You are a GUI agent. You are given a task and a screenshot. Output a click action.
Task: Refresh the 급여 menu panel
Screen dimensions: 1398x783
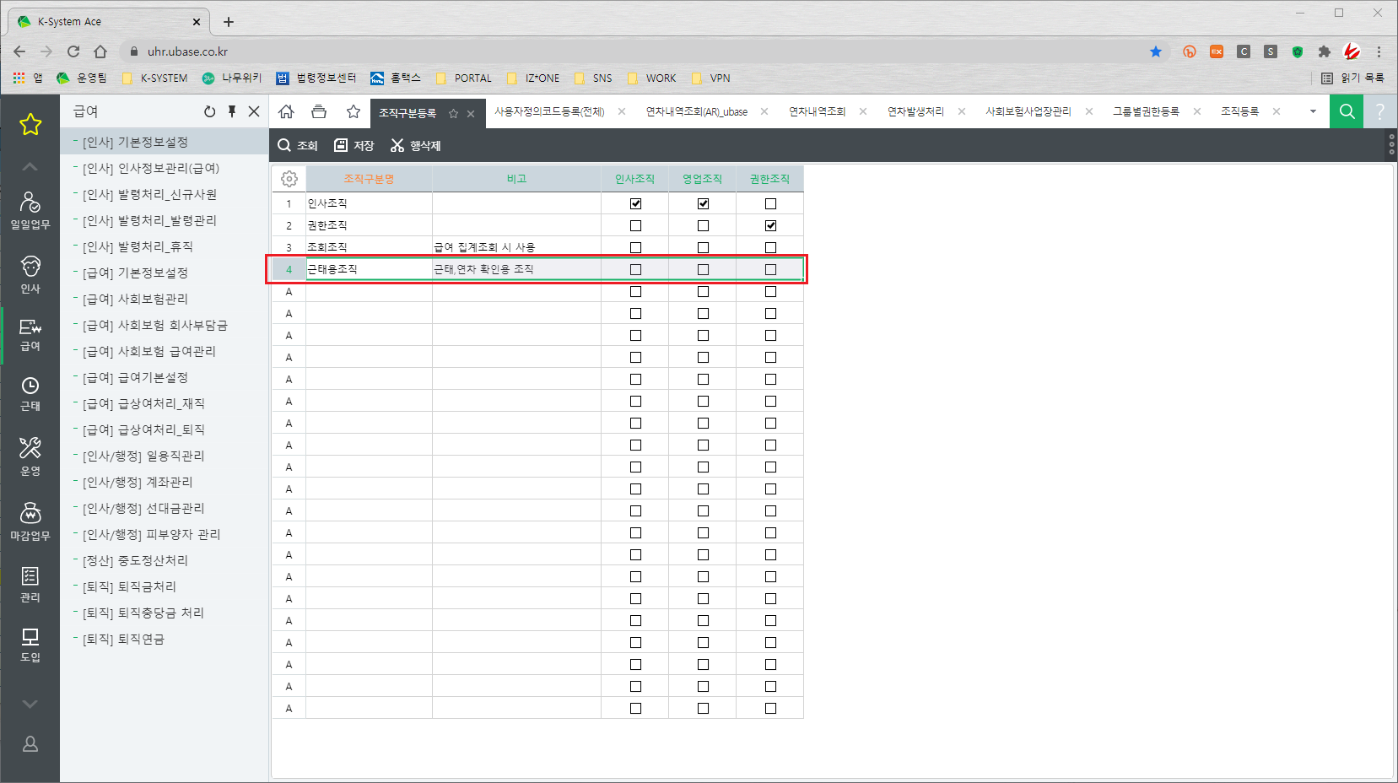pos(210,111)
